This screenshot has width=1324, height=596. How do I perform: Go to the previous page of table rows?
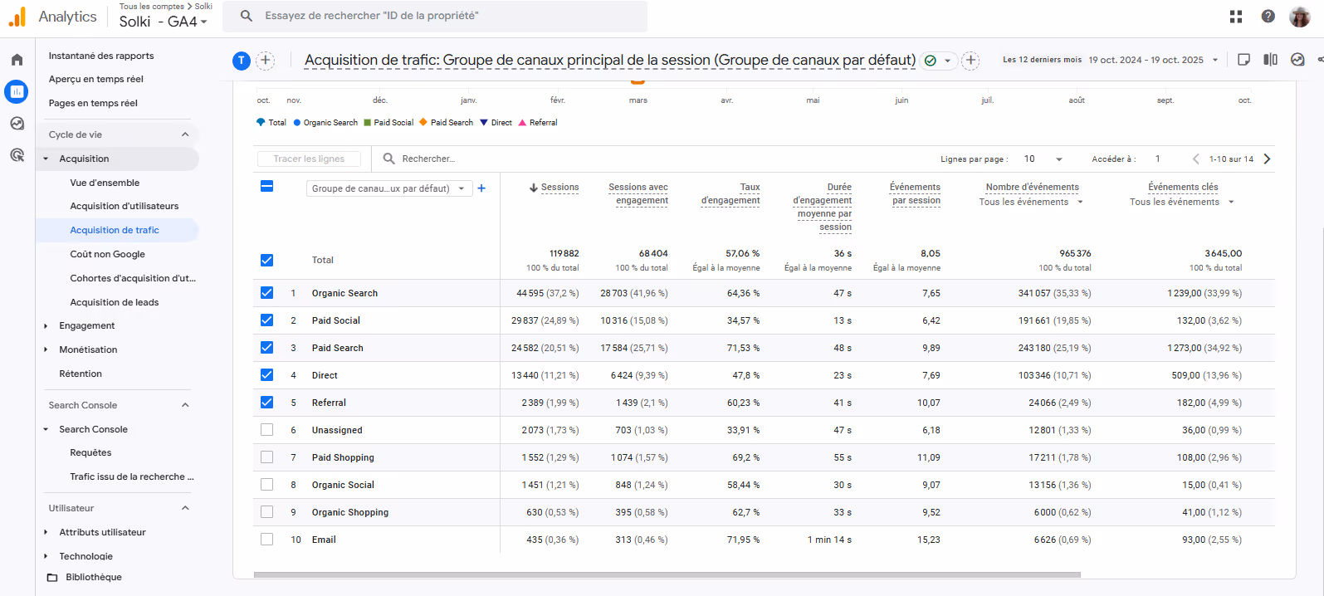1196,159
